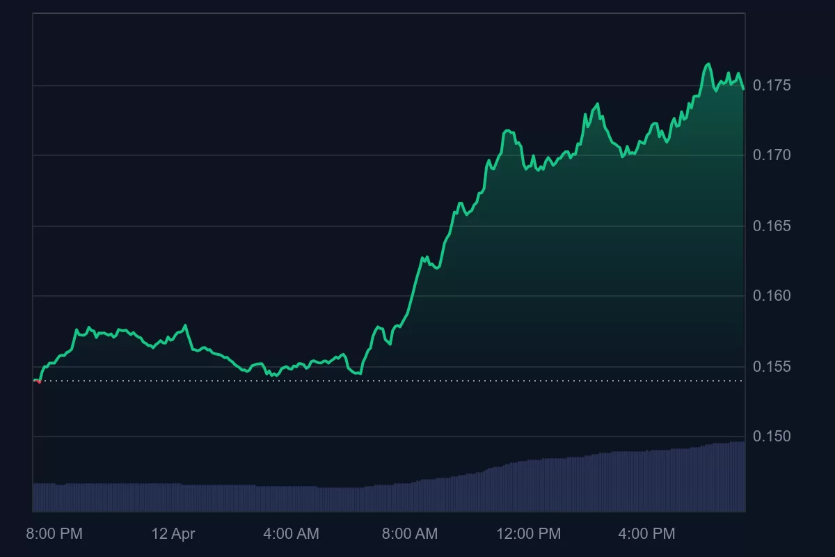
Task: Select the 0.170 price axis label
Action: pyautogui.click(x=772, y=155)
